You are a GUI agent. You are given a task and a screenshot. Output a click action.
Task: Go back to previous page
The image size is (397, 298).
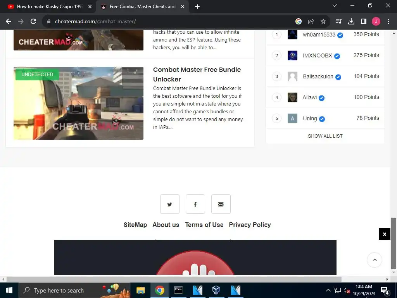[x=9, y=22]
